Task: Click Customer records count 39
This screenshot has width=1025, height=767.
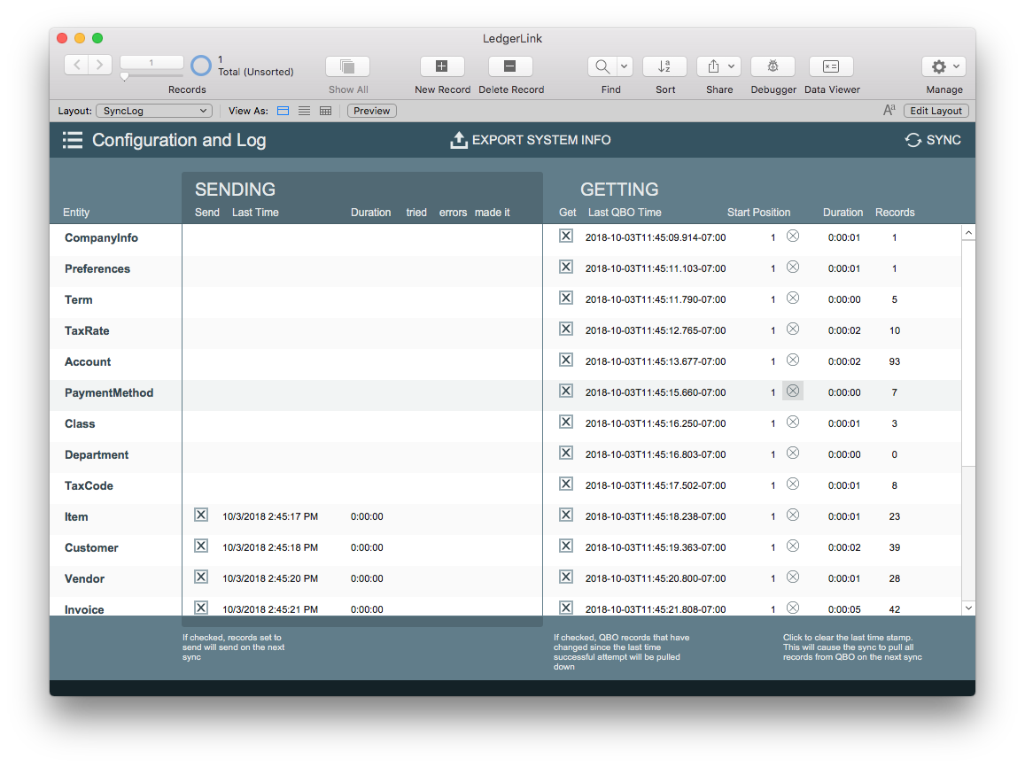Action: pyautogui.click(x=894, y=547)
